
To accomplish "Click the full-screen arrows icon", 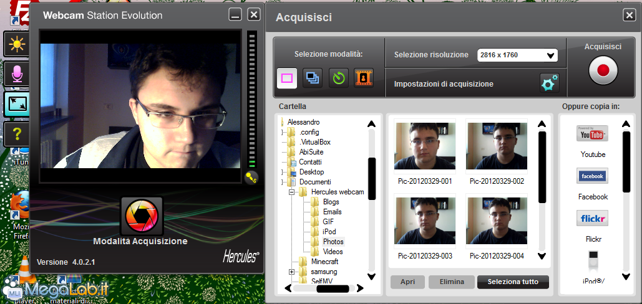I will tap(16, 104).
